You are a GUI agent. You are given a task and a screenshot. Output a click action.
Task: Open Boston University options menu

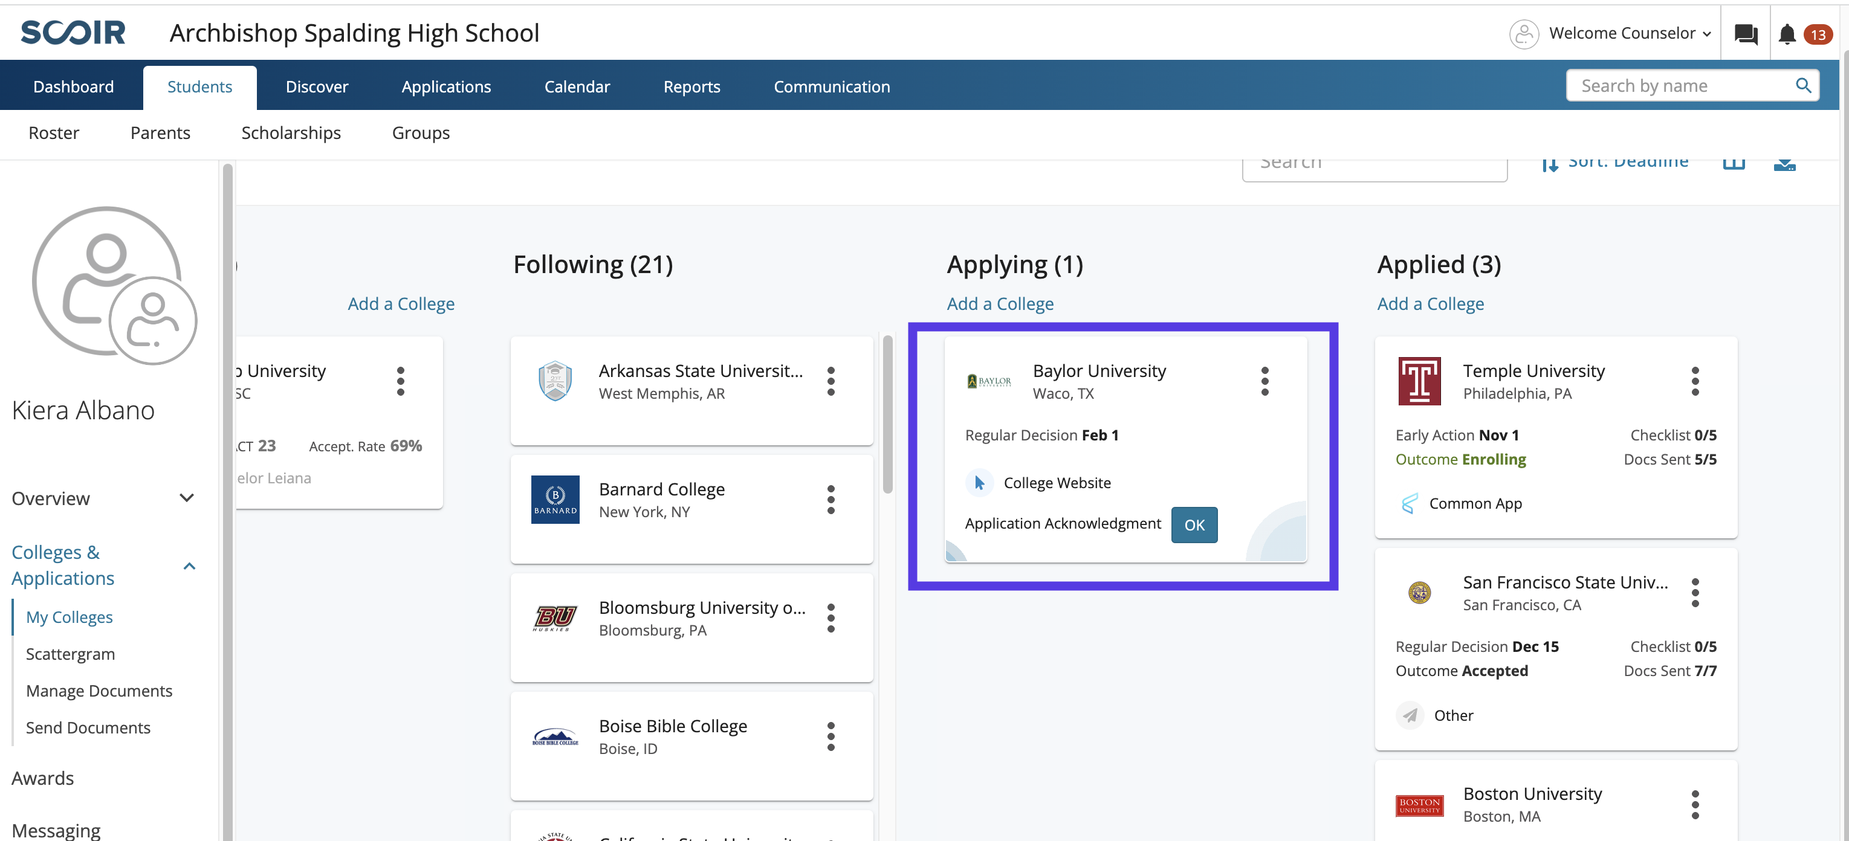click(1695, 804)
